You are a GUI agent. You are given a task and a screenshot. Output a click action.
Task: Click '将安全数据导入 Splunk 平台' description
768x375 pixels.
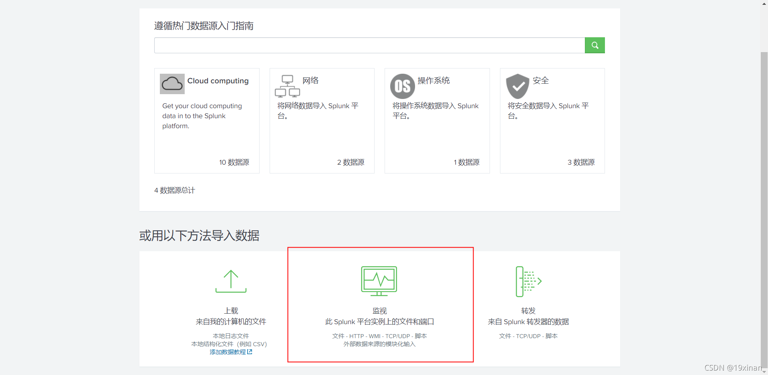click(548, 111)
